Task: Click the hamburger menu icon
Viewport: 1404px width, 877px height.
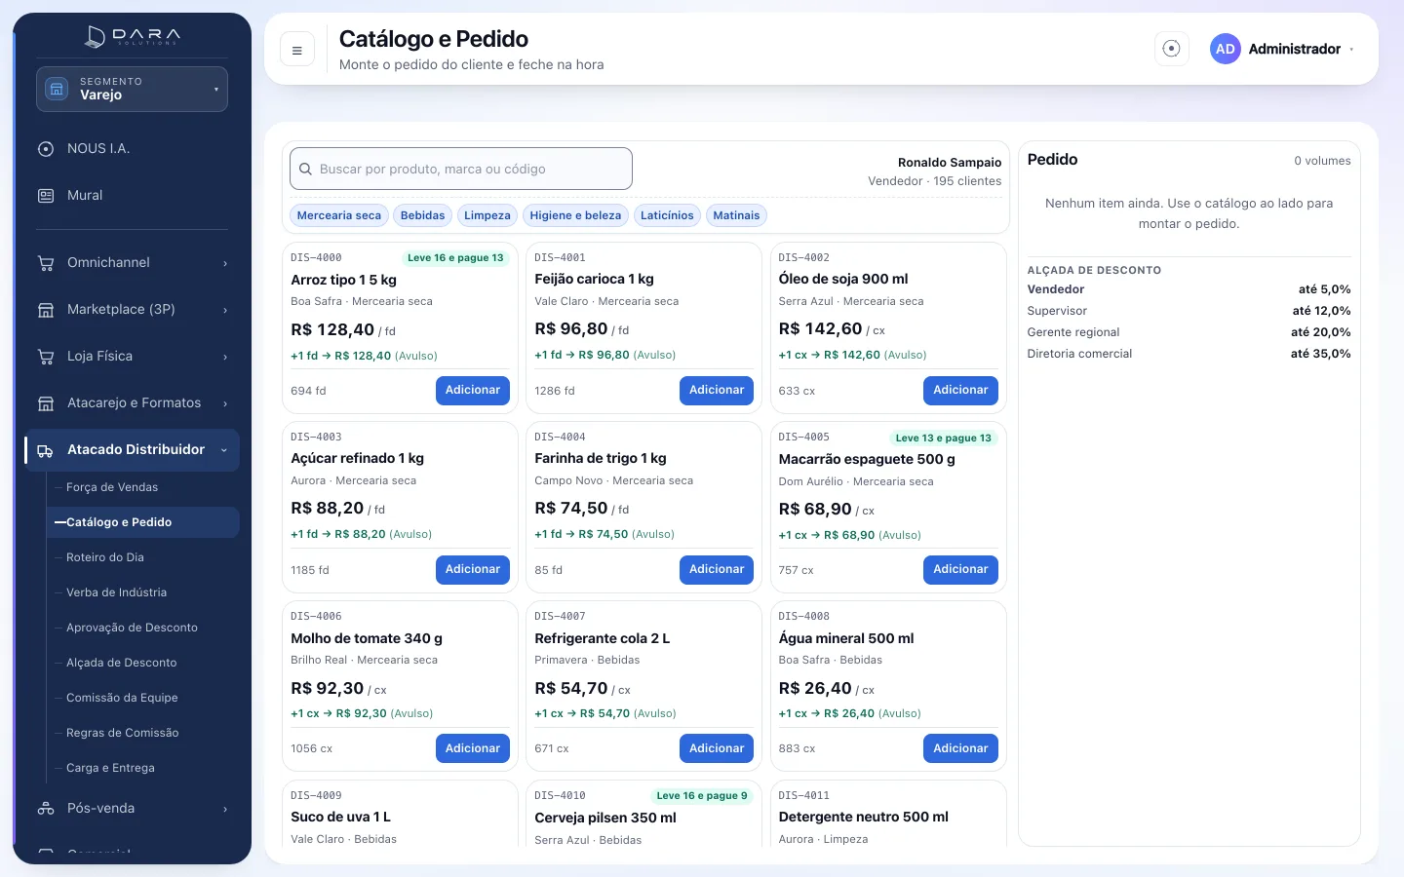Action: coord(297,50)
